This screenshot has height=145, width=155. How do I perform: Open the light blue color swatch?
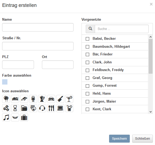pos(5,82)
